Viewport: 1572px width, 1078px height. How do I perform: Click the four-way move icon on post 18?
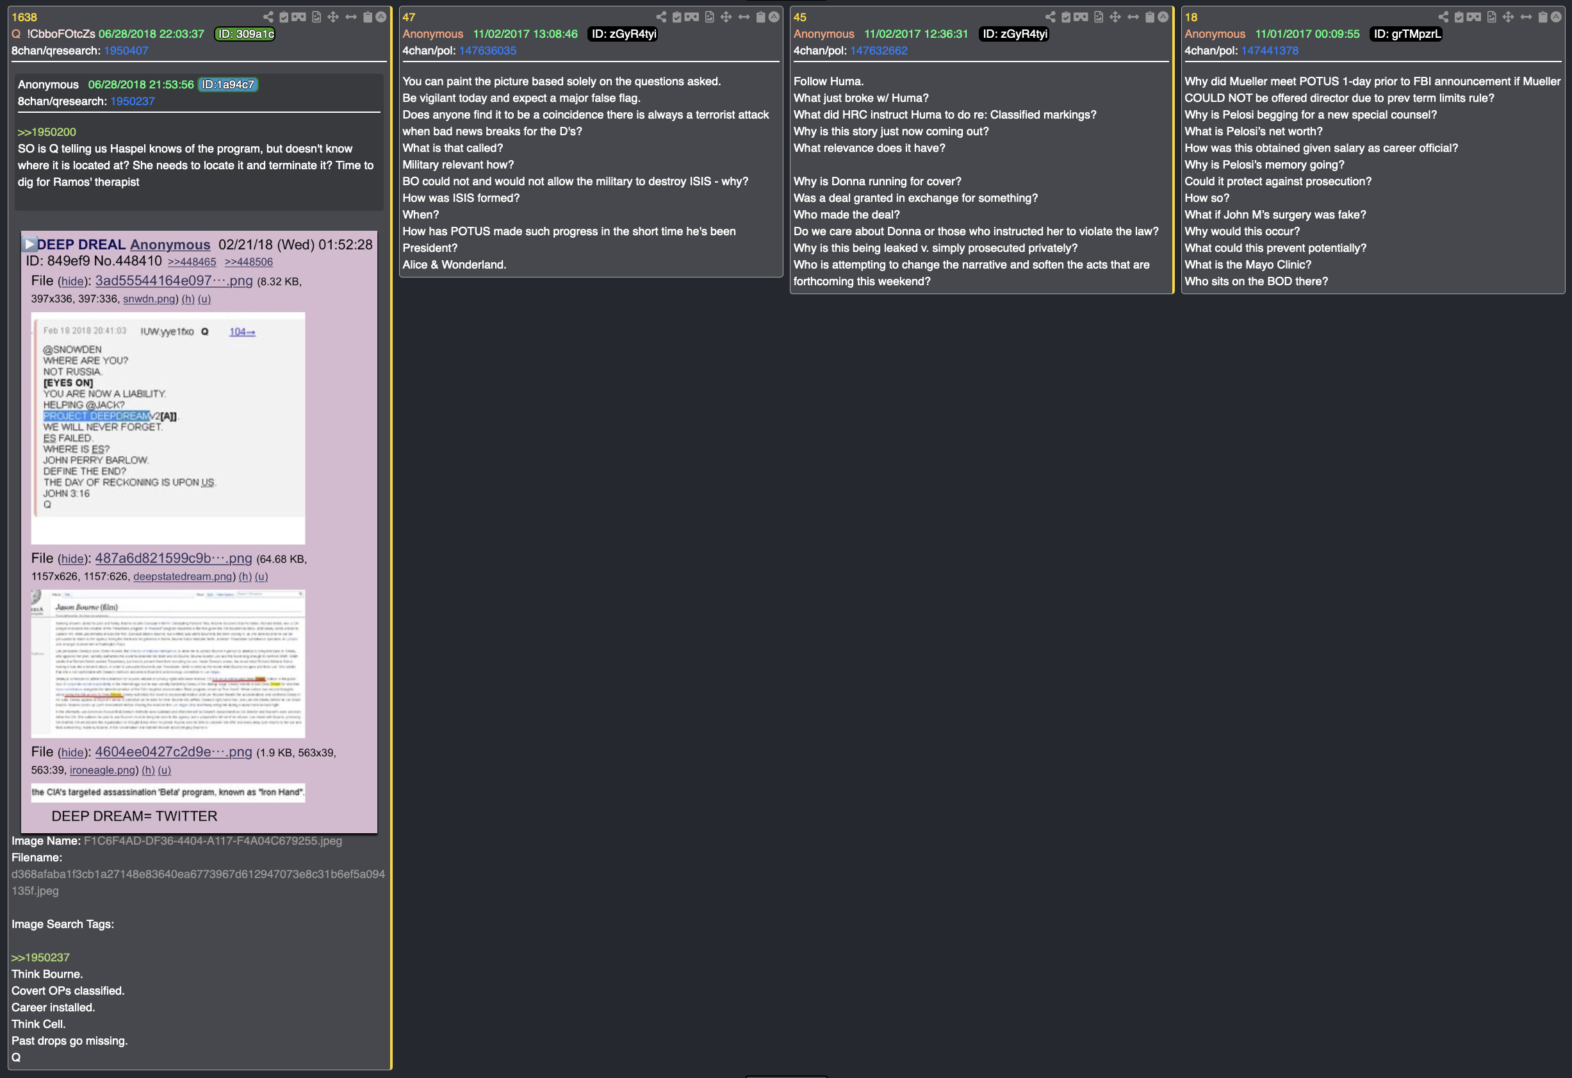[x=1509, y=17]
